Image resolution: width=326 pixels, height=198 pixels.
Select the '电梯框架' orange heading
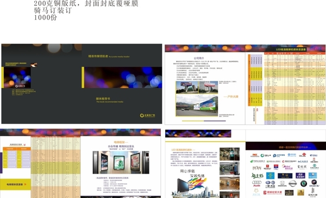point(121,142)
